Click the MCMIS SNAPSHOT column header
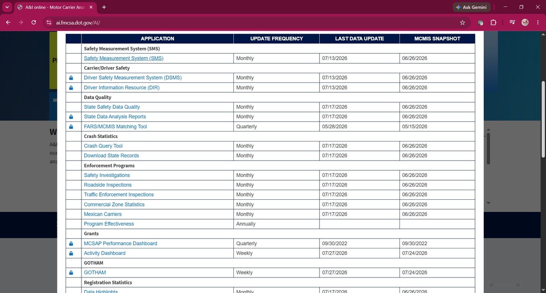Image resolution: width=546 pixels, height=293 pixels. (437, 39)
